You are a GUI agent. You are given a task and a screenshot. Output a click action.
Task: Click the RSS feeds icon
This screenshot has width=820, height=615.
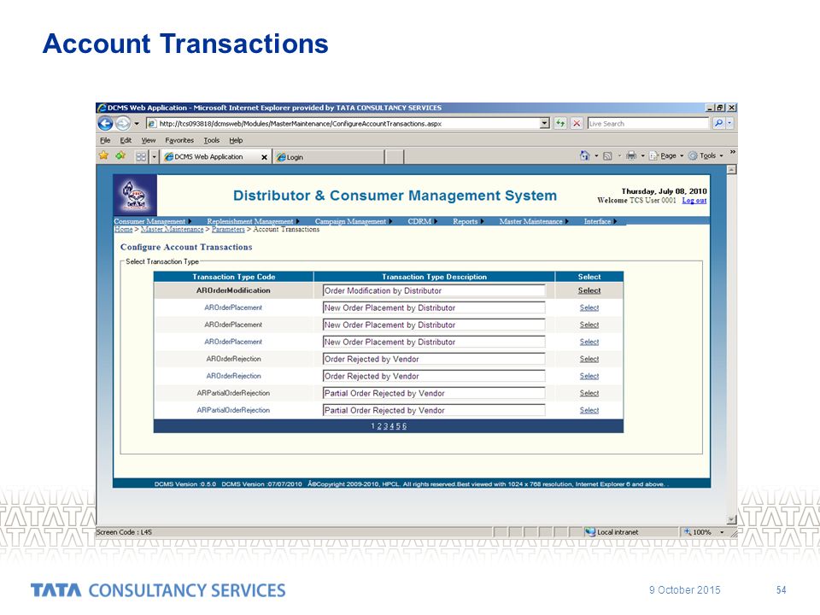[607, 155]
